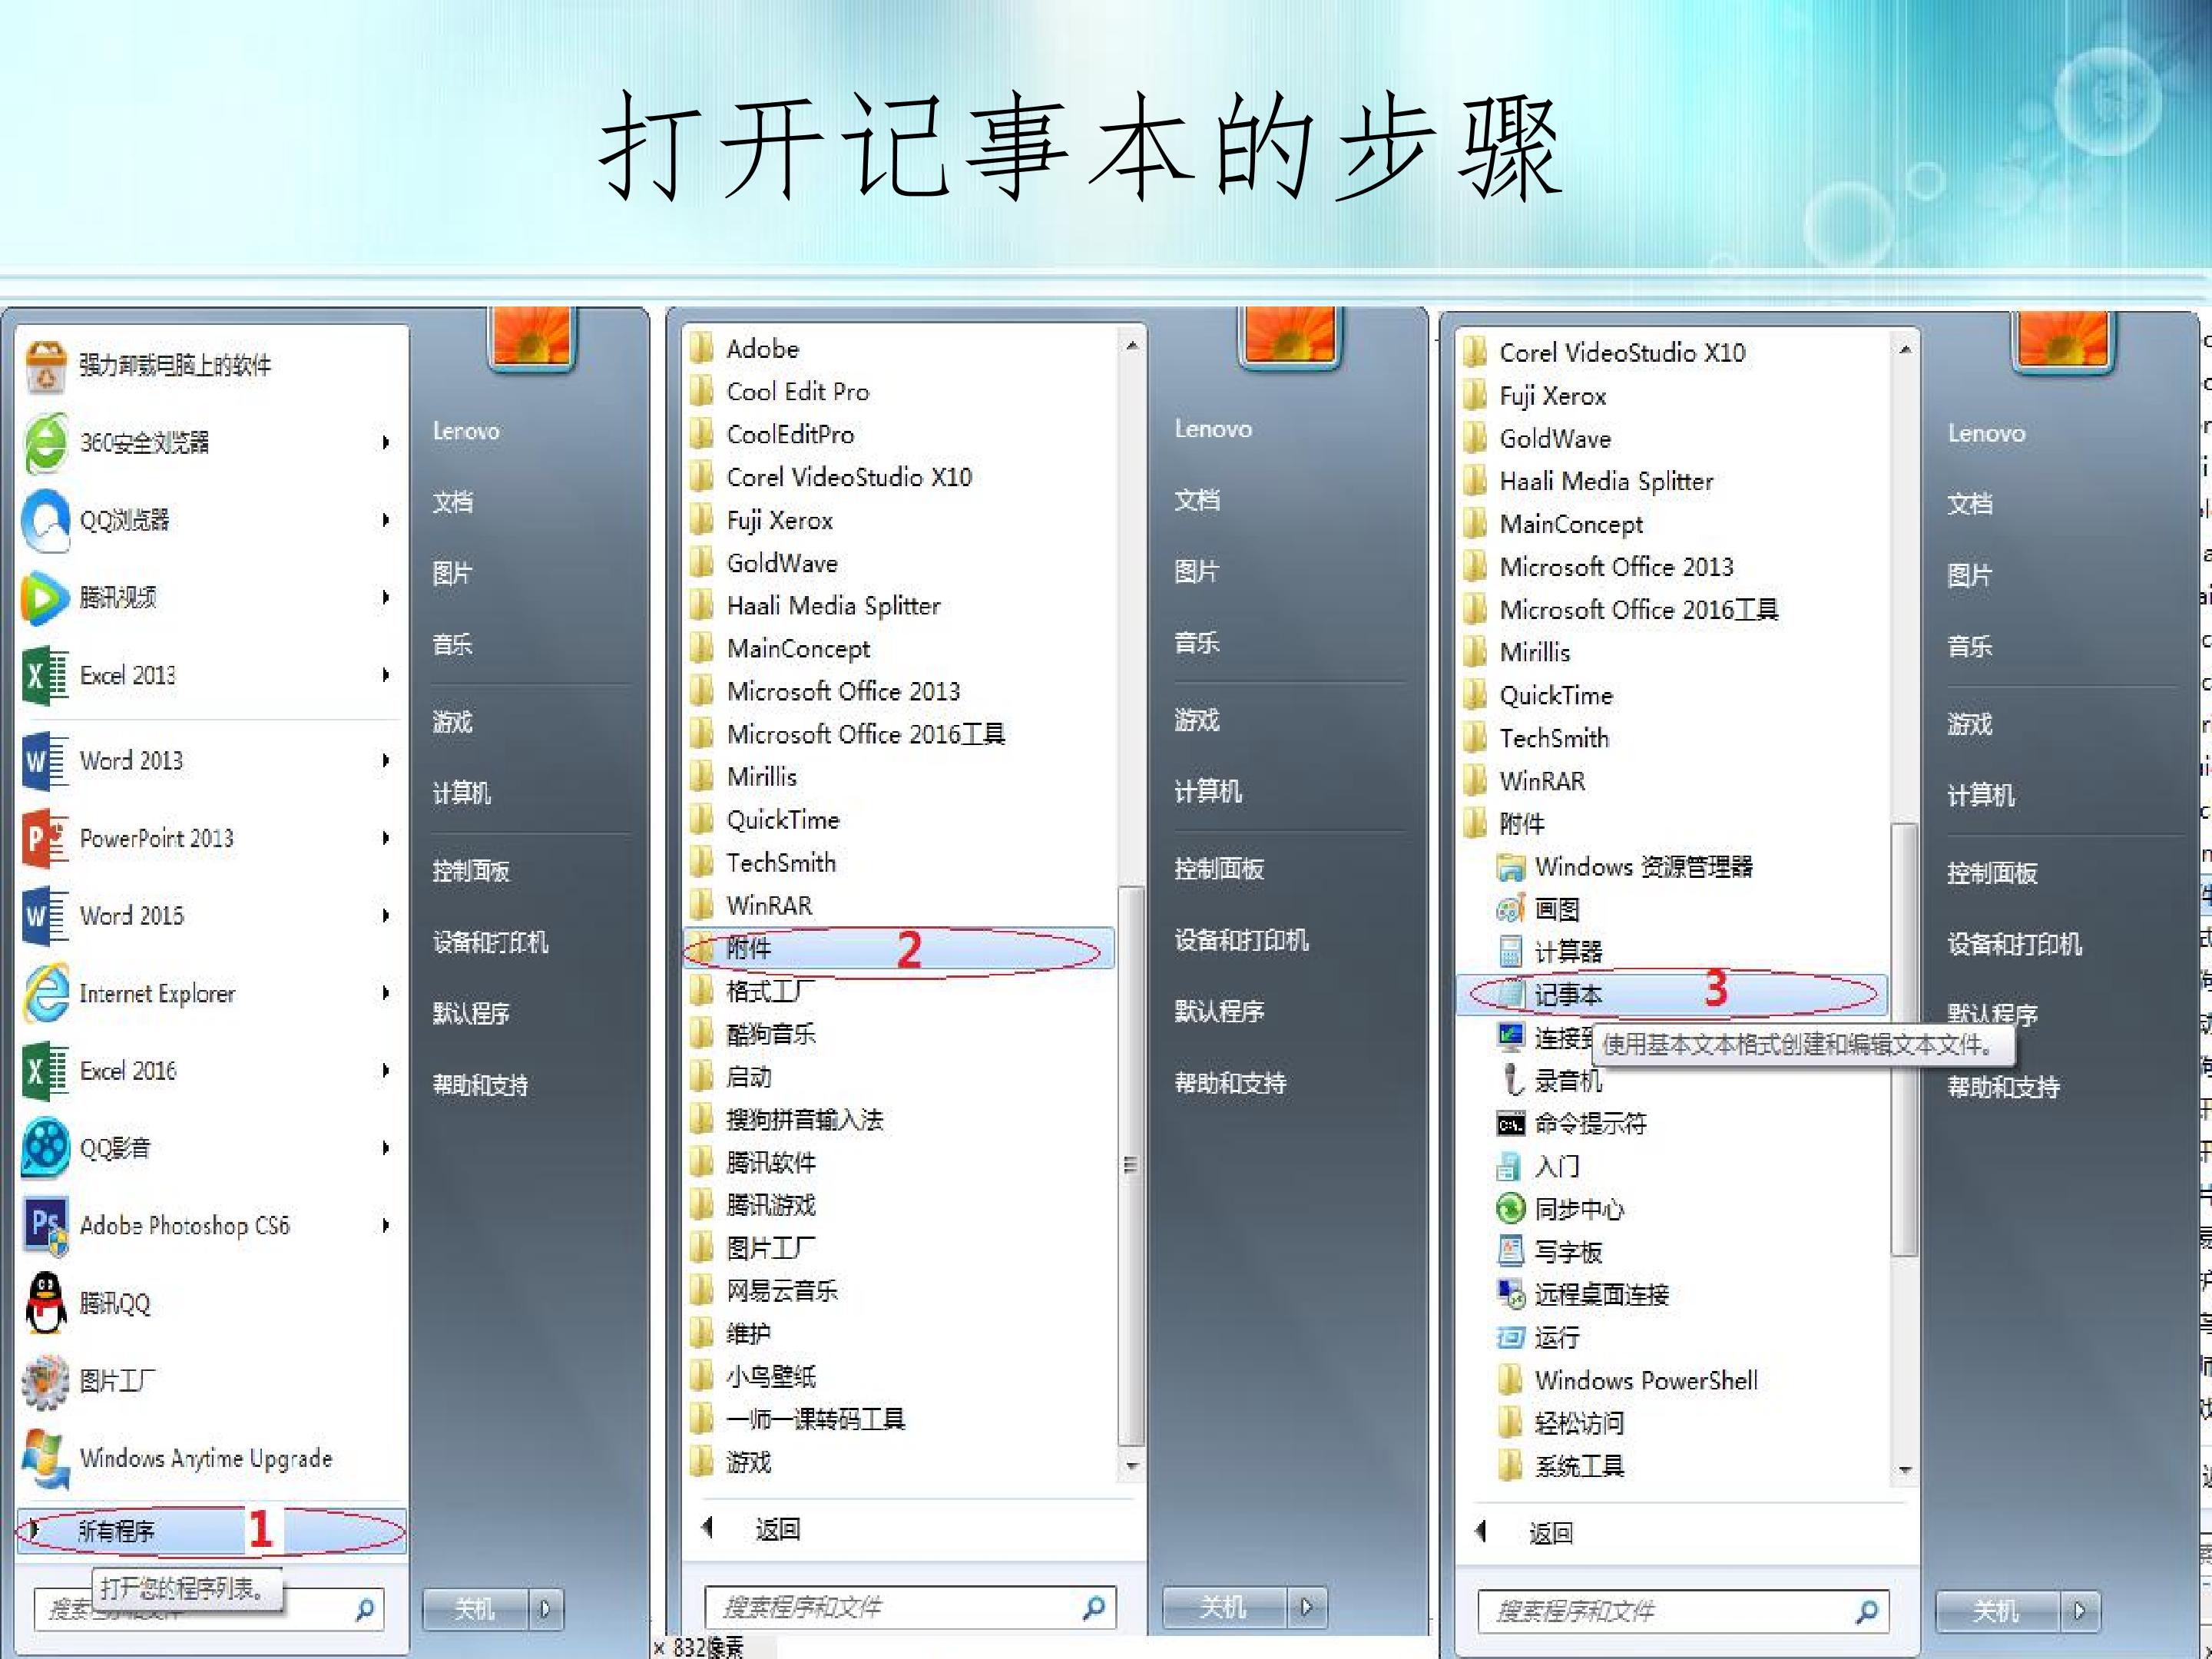Expand the arrow beside 360安全浏览器
This screenshot has height=1659, width=2212.
(386, 442)
